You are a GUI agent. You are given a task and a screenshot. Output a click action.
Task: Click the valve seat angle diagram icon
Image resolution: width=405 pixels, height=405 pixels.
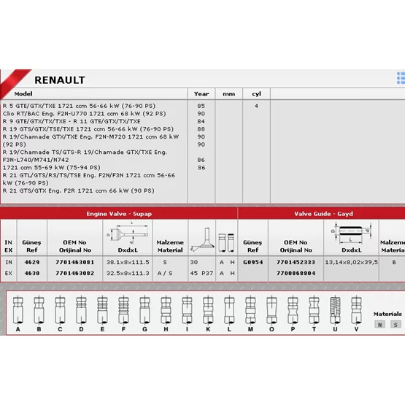coord(202,239)
